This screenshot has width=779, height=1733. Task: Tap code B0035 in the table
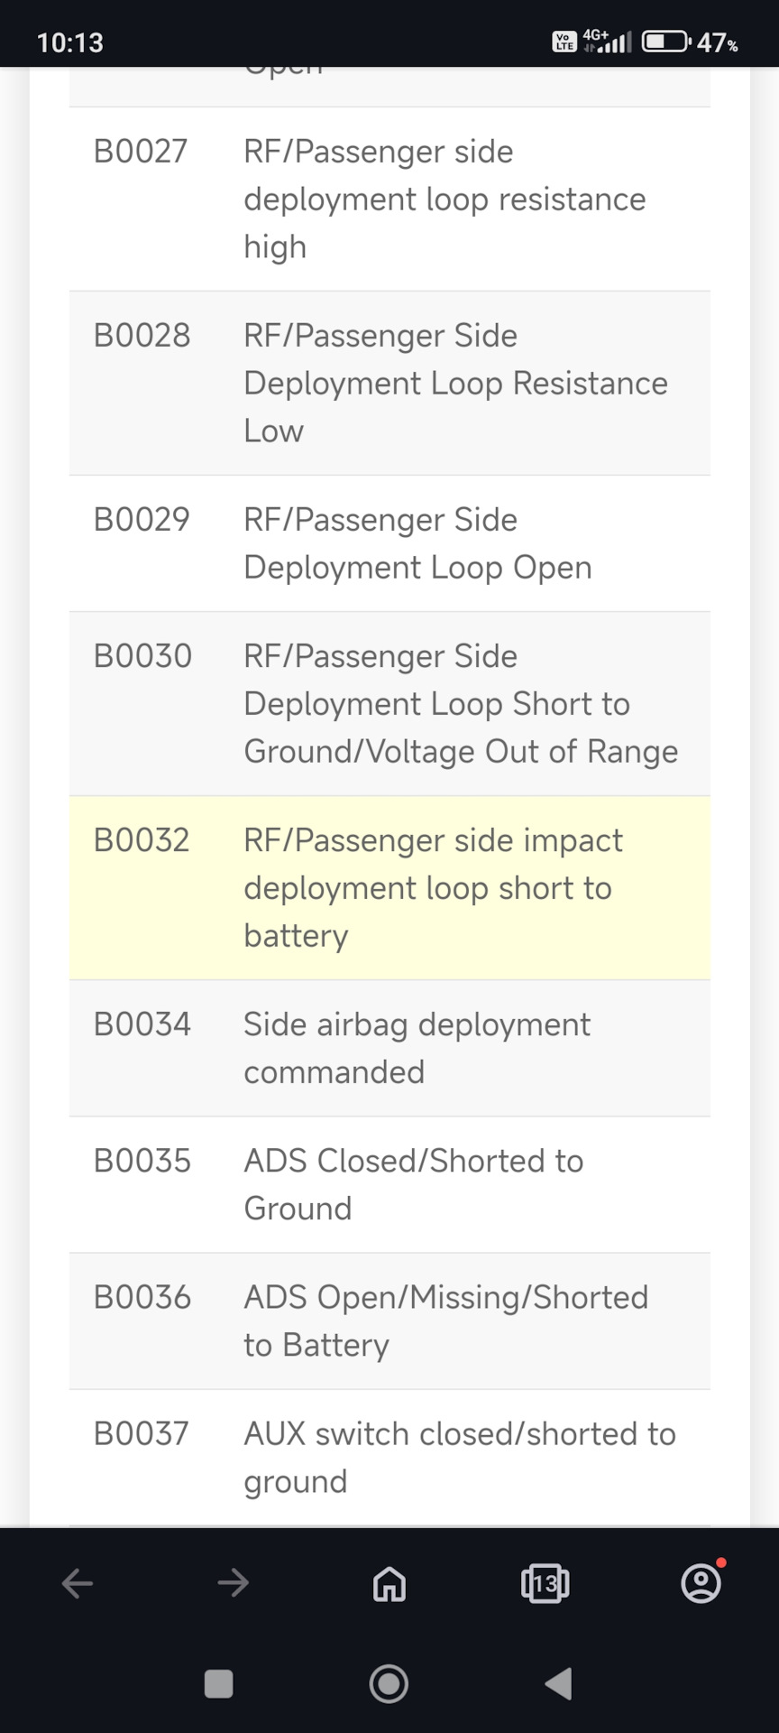tap(142, 1161)
